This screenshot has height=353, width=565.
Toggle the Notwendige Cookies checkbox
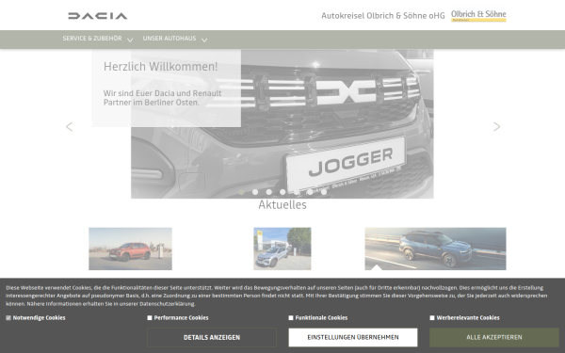(x=8, y=318)
